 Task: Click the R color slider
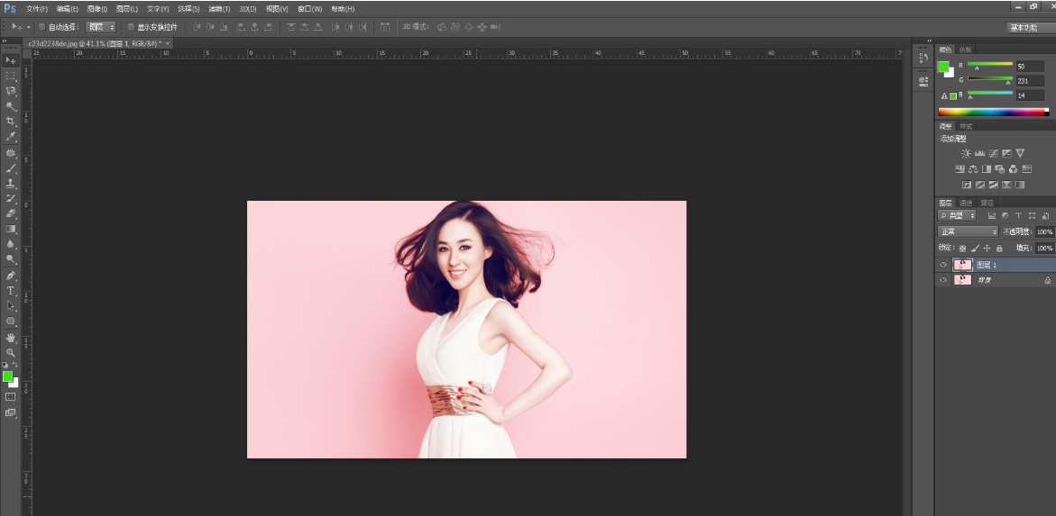pos(990,65)
